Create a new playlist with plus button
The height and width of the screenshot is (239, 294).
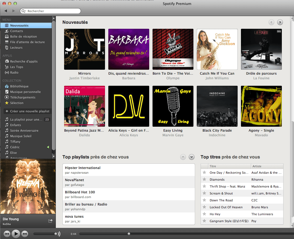[27, 111]
